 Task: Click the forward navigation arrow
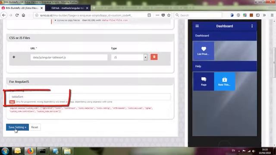pyautogui.click(x=10, y=15)
